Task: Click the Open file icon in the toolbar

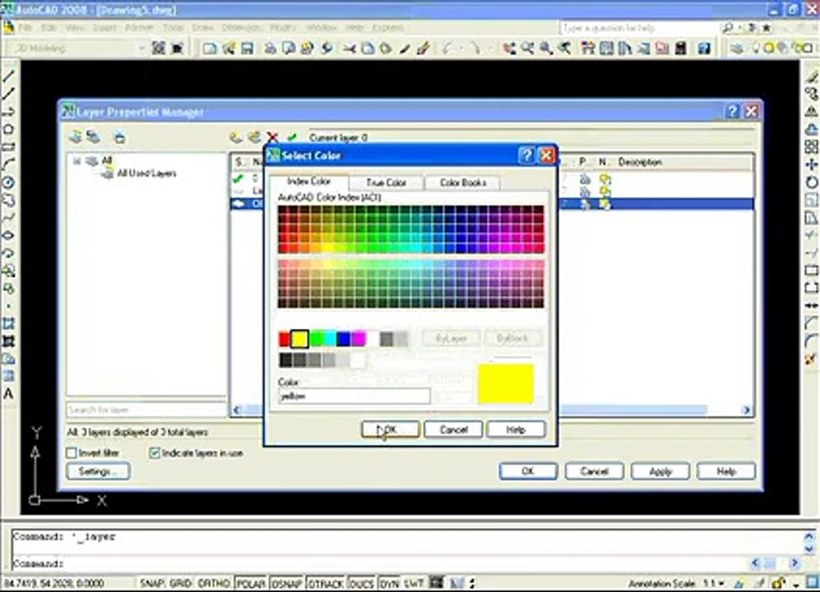Action: (x=229, y=49)
